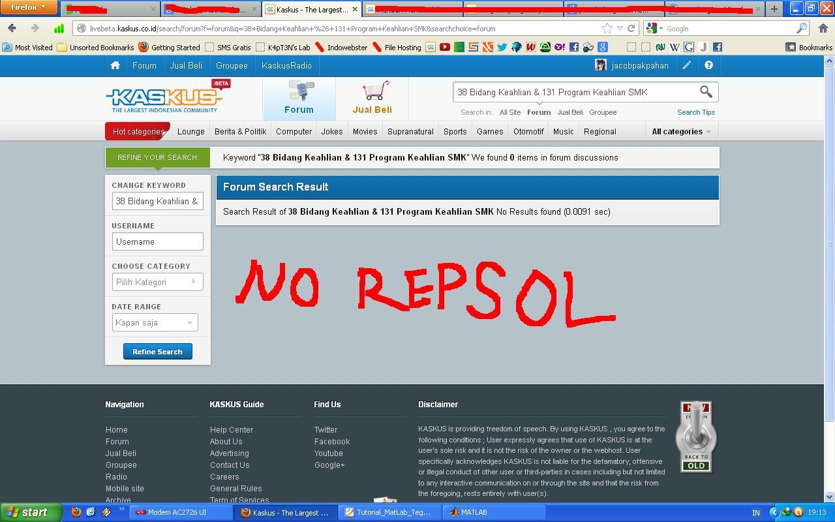Click the browser home button icon

click(x=823, y=28)
